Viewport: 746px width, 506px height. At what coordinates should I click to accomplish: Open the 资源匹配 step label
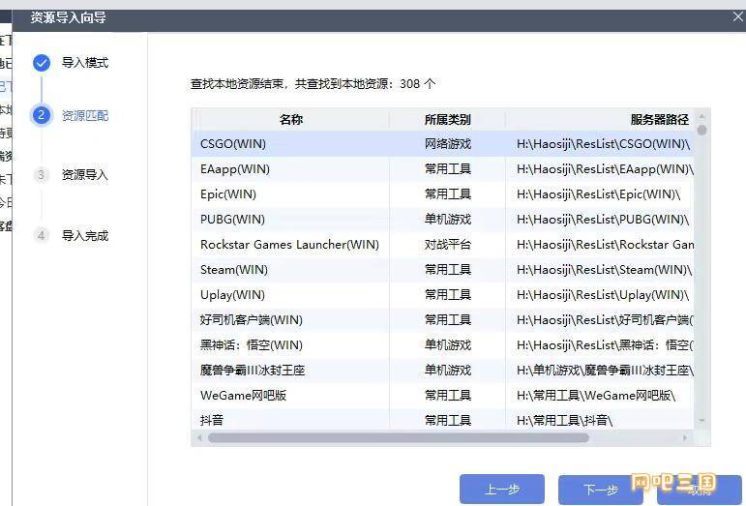pos(85,115)
